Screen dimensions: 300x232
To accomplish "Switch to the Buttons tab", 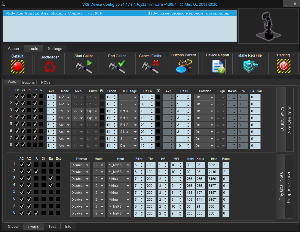I will pyautogui.click(x=29, y=82).
